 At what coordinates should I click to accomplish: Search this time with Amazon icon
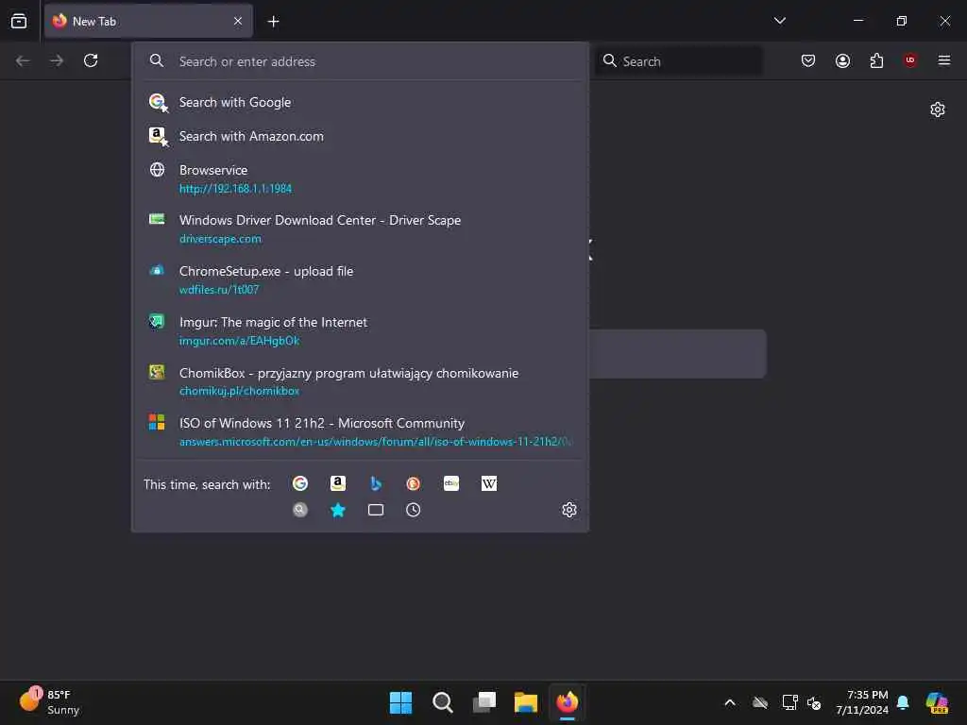click(338, 484)
